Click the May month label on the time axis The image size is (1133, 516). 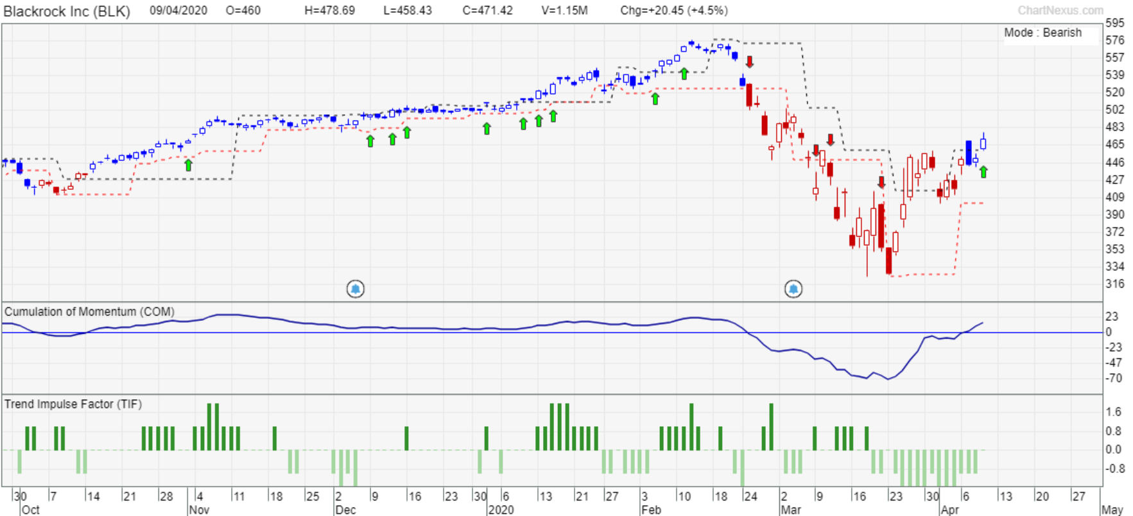point(1112,510)
